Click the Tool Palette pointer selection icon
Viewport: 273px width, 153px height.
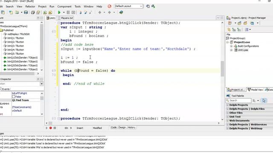[x=264, y=100]
